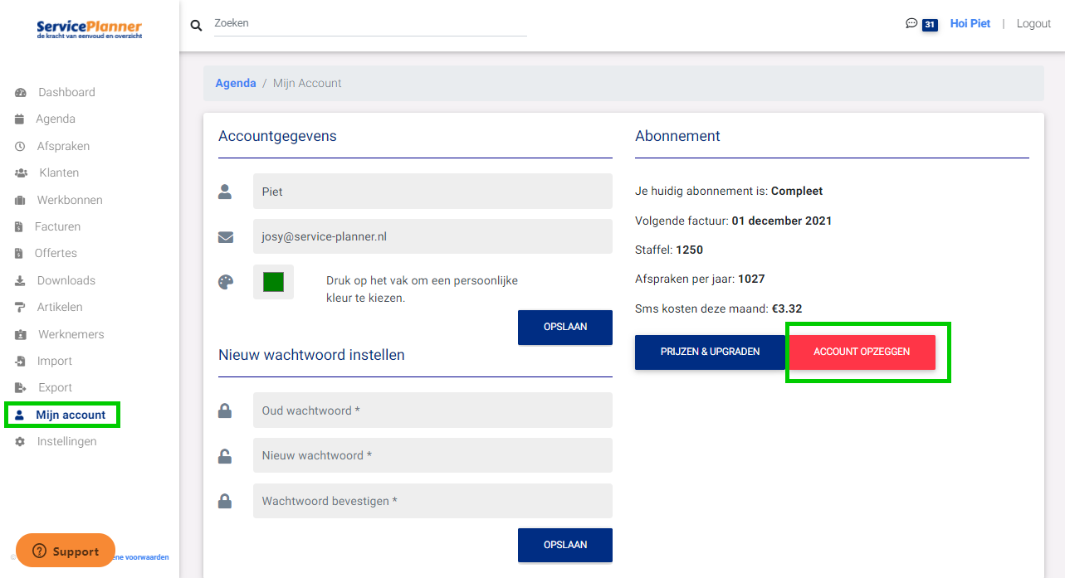1065x578 pixels.
Task: Click the Werknemers badge icon
Action: [x=21, y=335]
